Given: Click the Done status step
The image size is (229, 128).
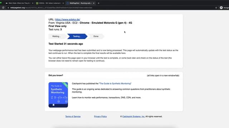Looking at the screenshot, I should [x=96, y=36].
